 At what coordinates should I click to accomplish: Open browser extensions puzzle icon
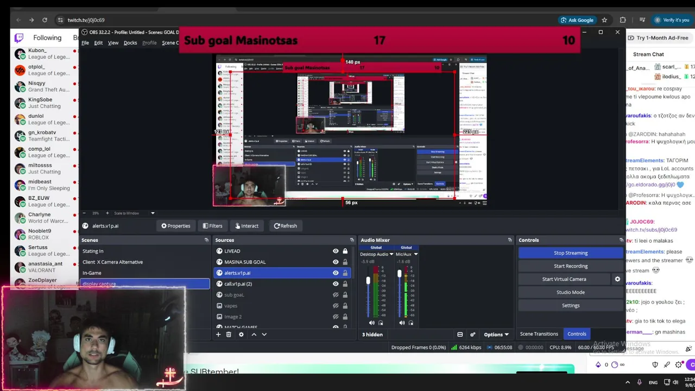point(623,20)
